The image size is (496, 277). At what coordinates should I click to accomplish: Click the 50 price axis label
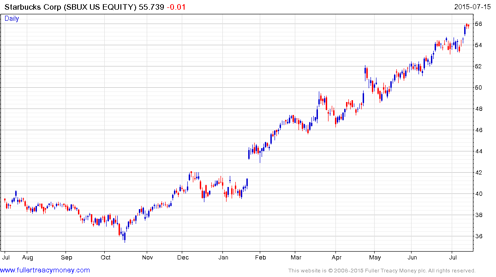[x=478, y=88]
